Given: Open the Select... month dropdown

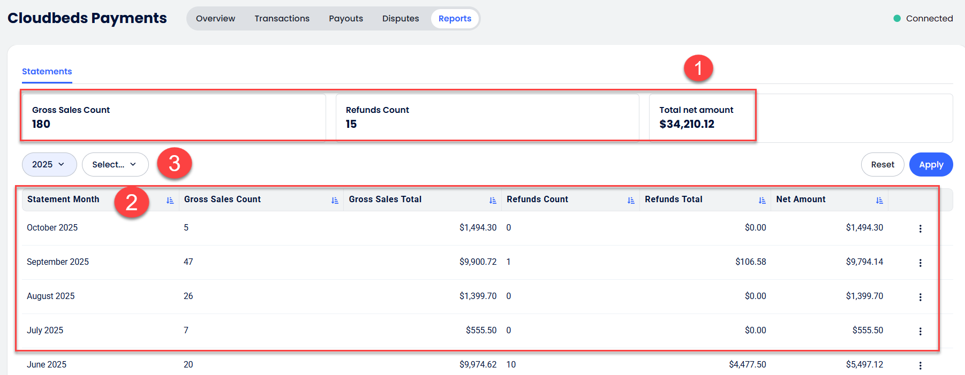Looking at the screenshot, I should [x=115, y=164].
